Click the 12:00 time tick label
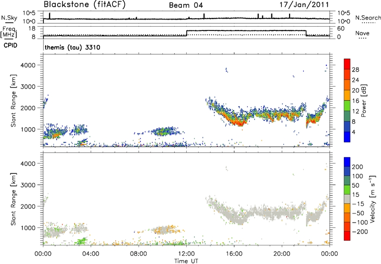Viewport: 381px width, 264px height. 186,254
